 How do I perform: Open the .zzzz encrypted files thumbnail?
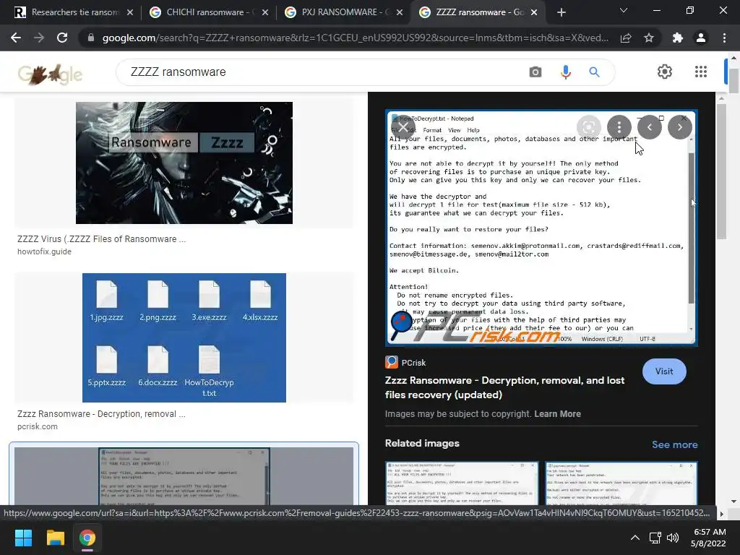[184, 338]
